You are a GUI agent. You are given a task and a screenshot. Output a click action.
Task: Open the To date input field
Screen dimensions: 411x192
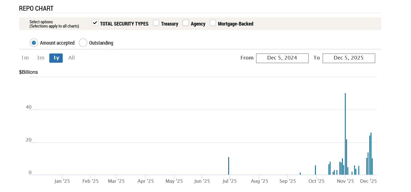point(349,58)
